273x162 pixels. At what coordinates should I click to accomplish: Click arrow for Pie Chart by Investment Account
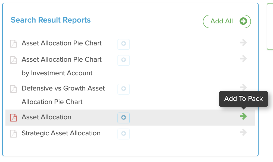click(x=243, y=59)
